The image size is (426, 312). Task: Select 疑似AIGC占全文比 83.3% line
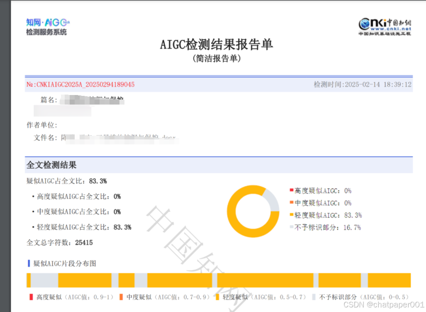pos(66,181)
